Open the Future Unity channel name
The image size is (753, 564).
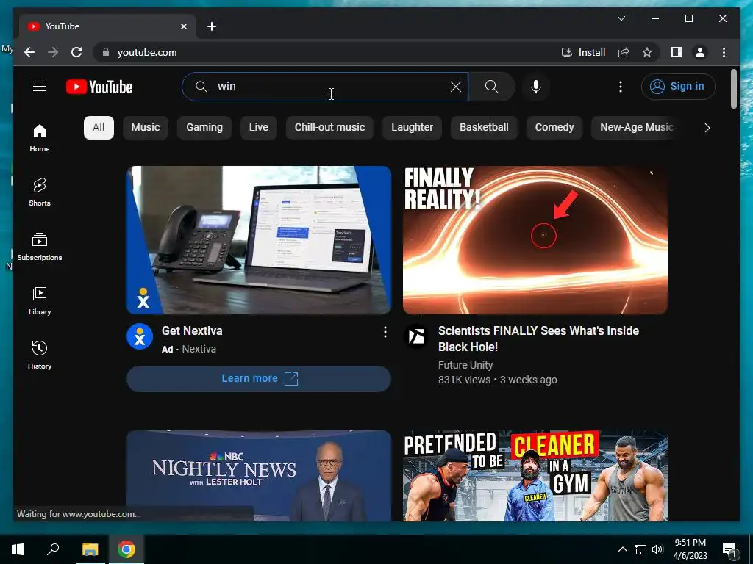pos(465,365)
